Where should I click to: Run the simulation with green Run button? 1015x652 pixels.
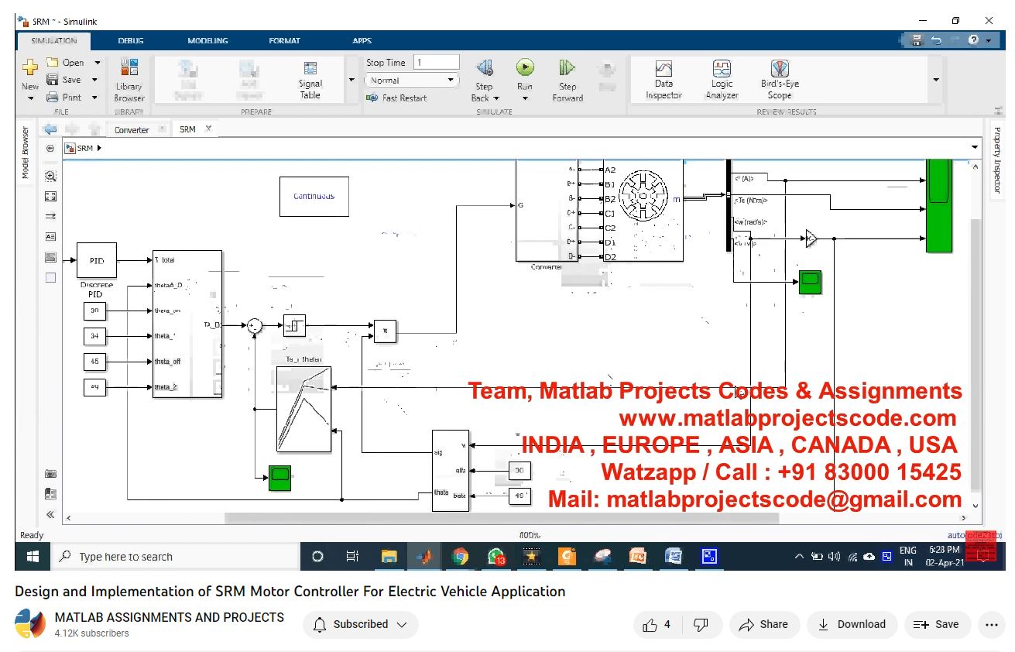[525, 67]
